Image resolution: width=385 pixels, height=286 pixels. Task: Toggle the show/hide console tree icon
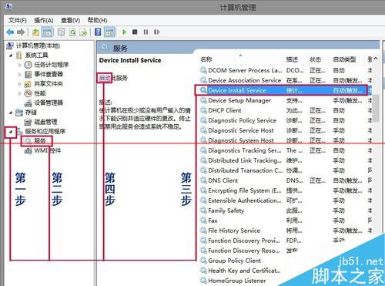tap(47, 32)
